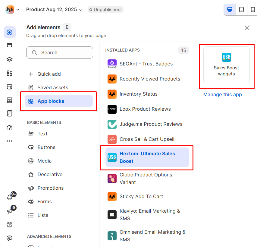
Task: Click the help question mark icon
Action: coord(10,225)
